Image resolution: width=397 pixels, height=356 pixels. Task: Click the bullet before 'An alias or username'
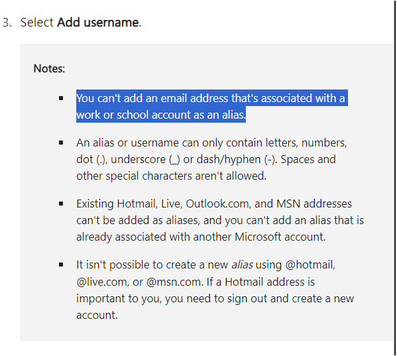click(61, 143)
